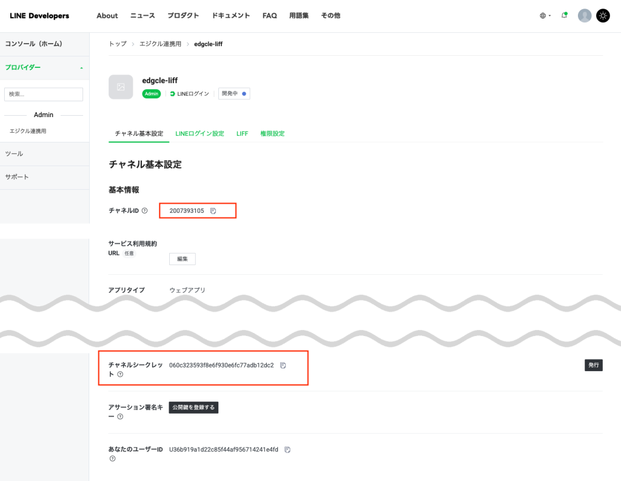Click the 発行 button
Image resolution: width=621 pixels, height=481 pixels.
pyautogui.click(x=593, y=365)
